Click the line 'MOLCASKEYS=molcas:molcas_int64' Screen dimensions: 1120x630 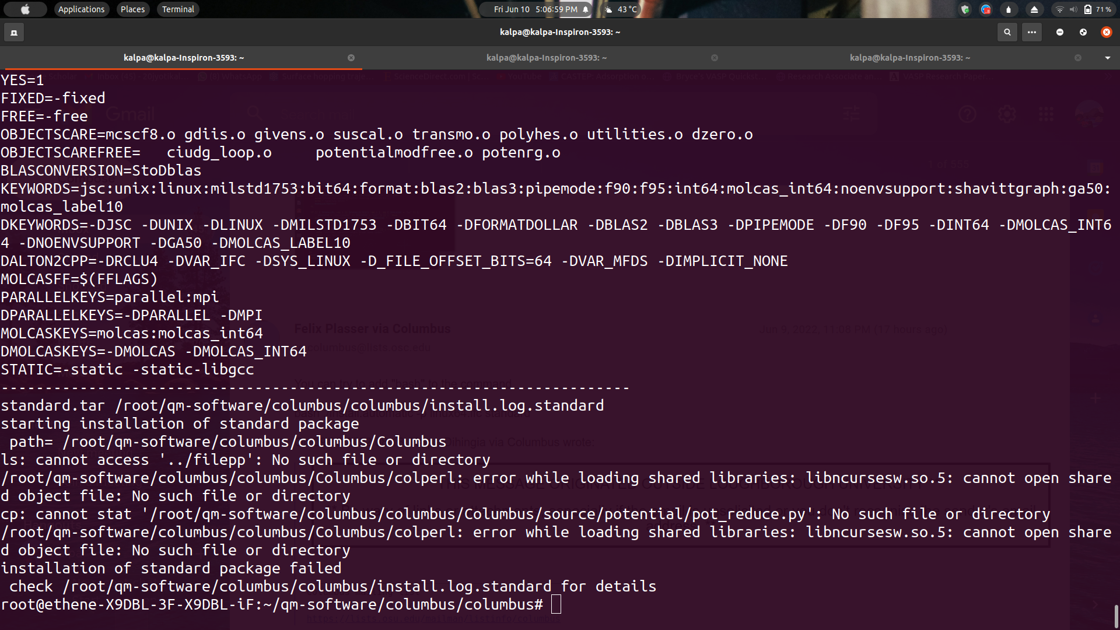[x=132, y=333]
